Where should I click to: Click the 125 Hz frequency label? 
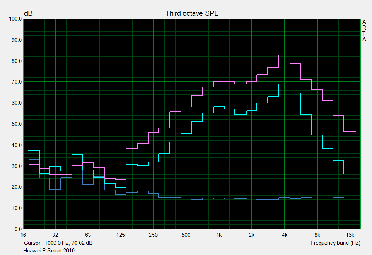[x=121, y=235]
